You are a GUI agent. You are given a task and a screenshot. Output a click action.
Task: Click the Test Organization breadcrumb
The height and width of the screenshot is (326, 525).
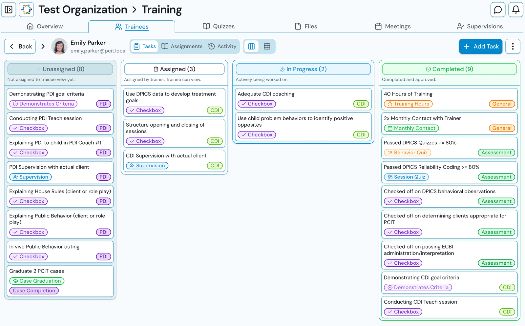point(83,10)
